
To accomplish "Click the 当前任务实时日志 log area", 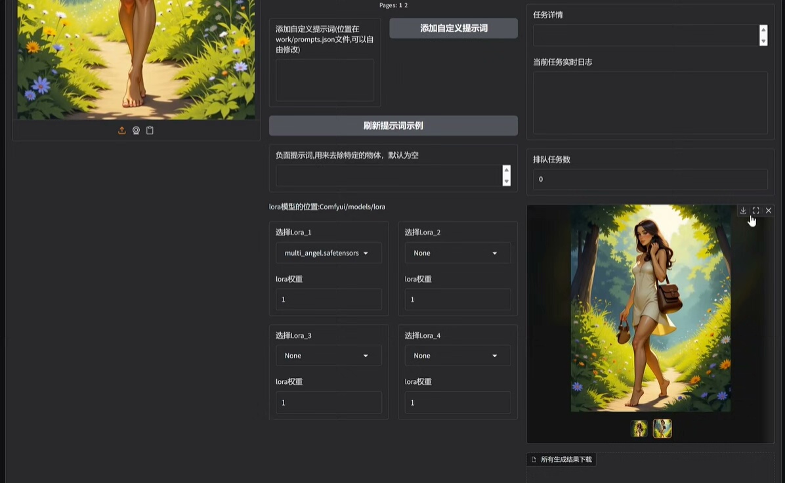I will pos(650,103).
